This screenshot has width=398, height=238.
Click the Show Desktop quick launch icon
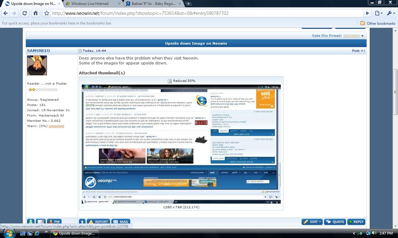[23, 233]
